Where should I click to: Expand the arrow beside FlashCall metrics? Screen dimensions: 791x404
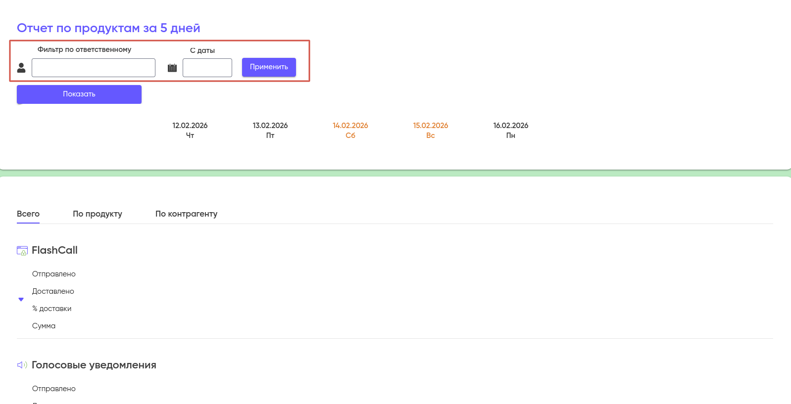[21, 299]
